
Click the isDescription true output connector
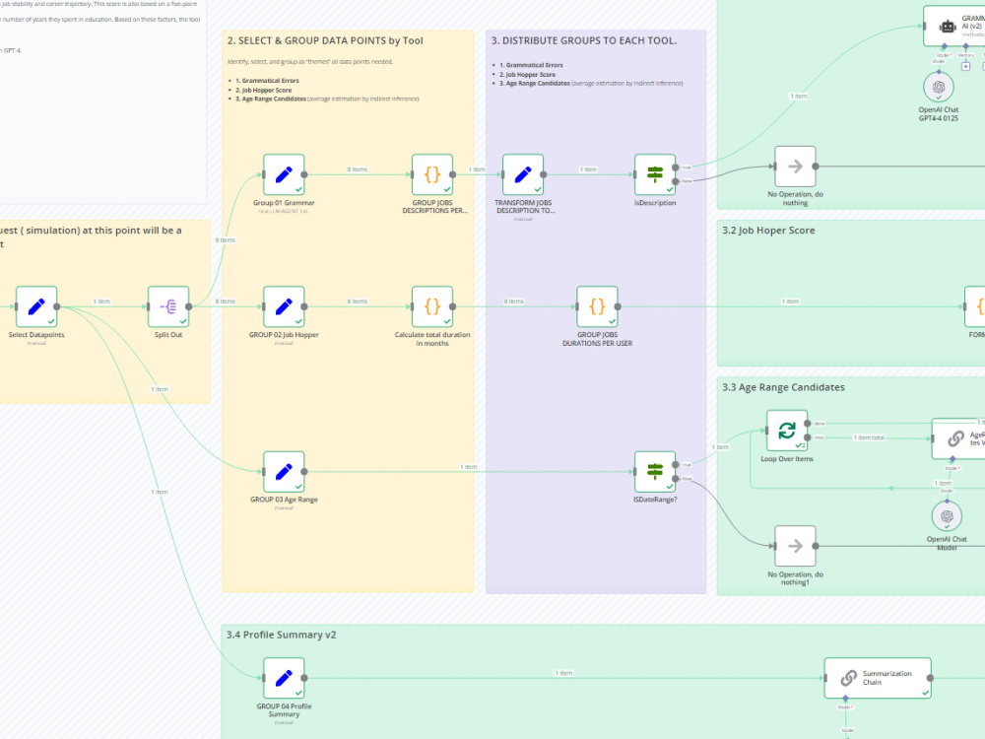pos(676,168)
